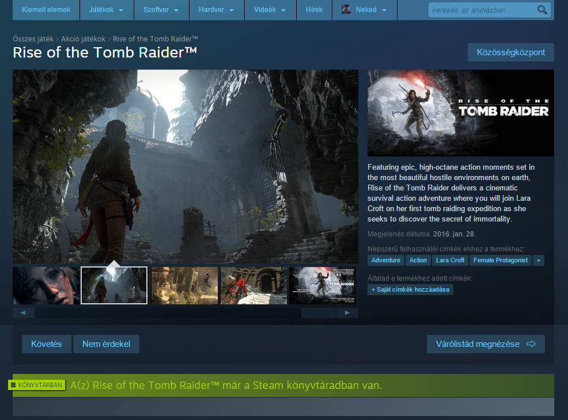Click the Közösségközpont button
This screenshot has width=568, height=420.
[511, 52]
